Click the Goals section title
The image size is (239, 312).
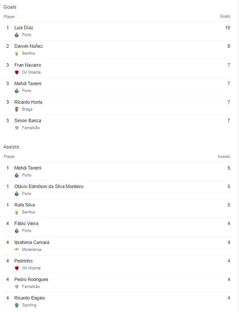pos(10,7)
